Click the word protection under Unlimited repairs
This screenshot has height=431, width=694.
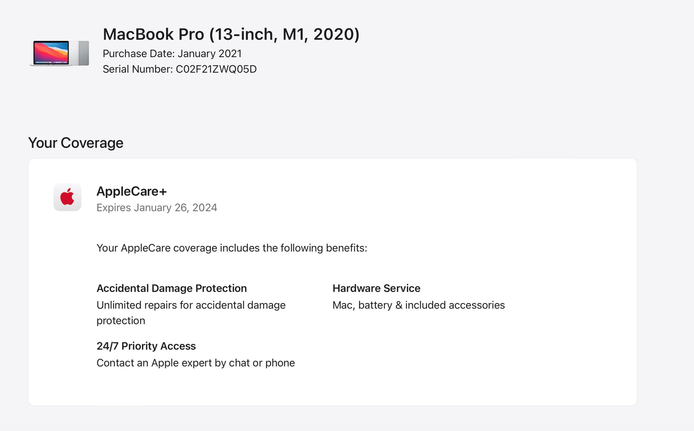(121, 321)
